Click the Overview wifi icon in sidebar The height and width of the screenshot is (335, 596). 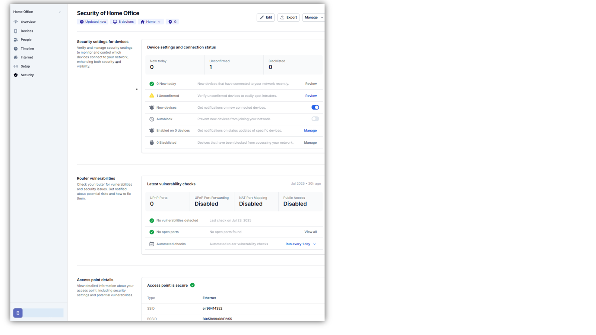pyautogui.click(x=16, y=22)
